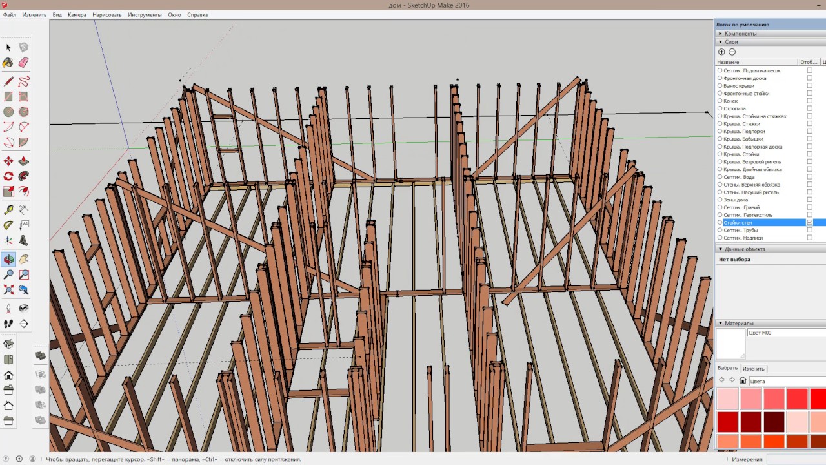Collapse the Материалы panel
The height and width of the screenshot is (465, 826).
720,323
